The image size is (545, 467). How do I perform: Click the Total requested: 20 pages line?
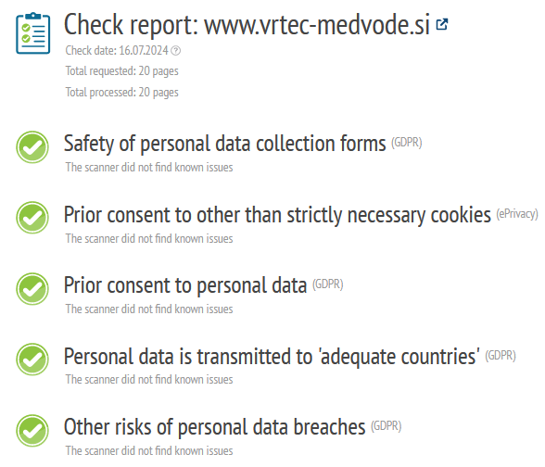[x=122, y=71]
